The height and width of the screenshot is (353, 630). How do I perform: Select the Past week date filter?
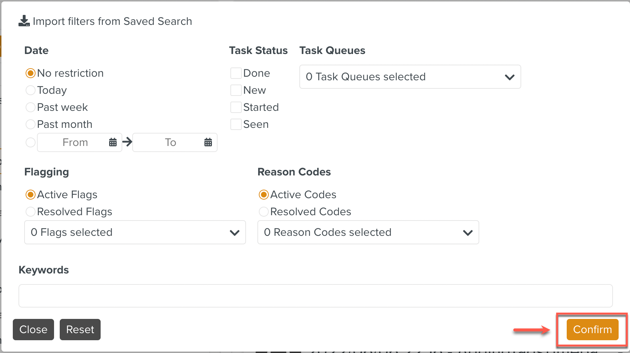click(31, 107)
